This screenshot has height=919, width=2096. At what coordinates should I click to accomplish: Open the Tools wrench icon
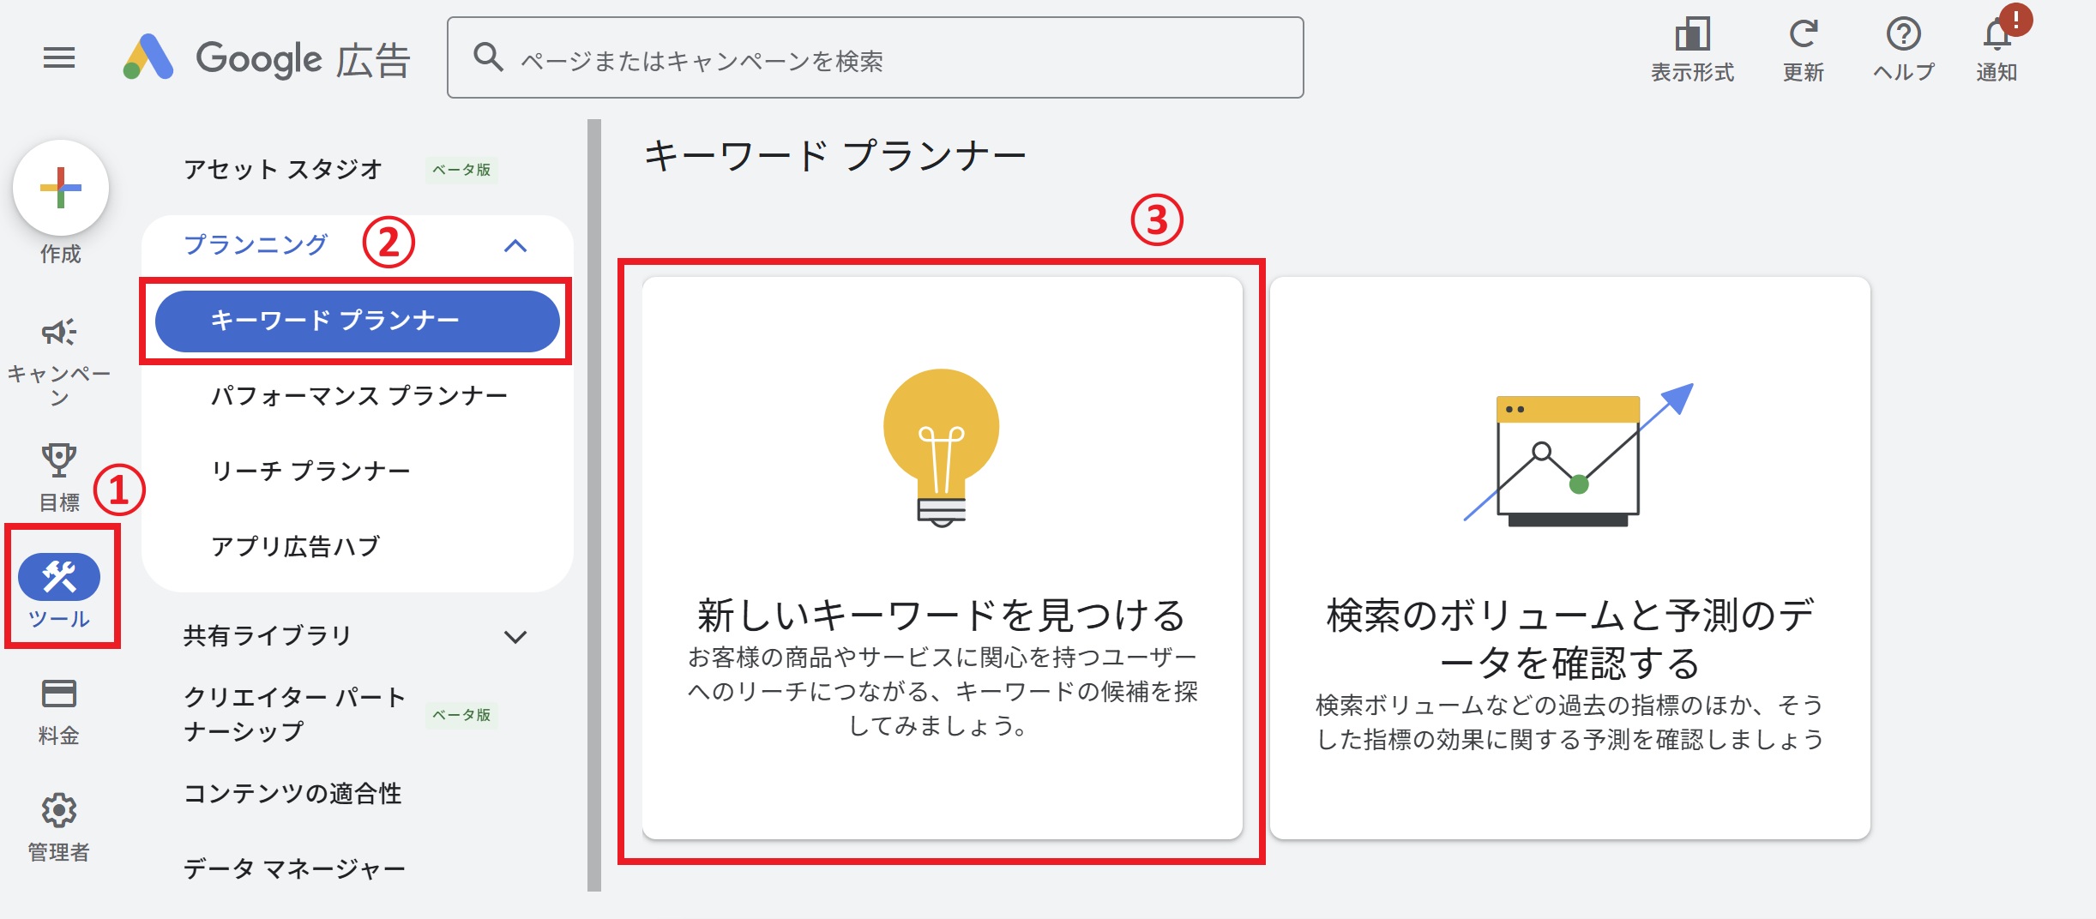coord(58,578)
